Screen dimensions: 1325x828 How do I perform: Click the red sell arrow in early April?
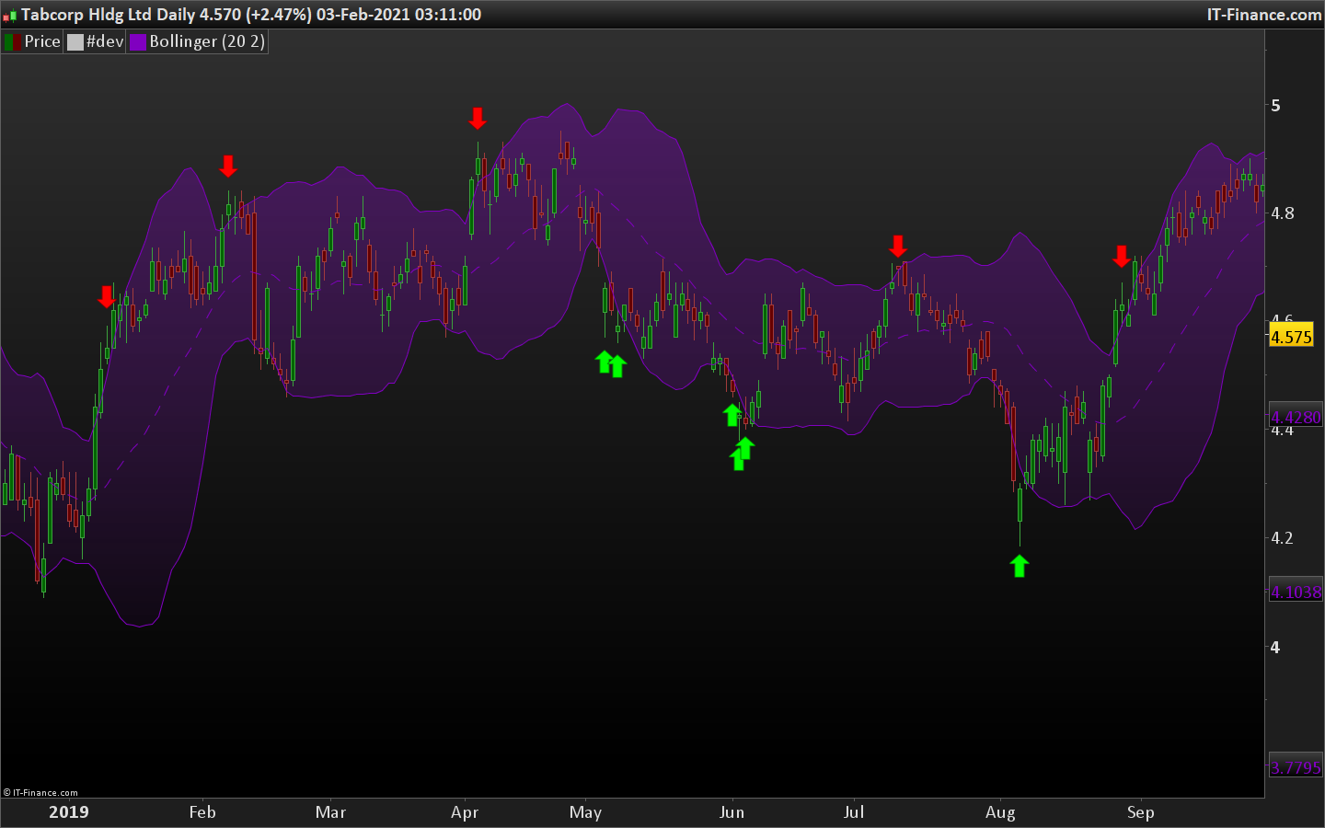pyautogui.click(x=477, y=118)
